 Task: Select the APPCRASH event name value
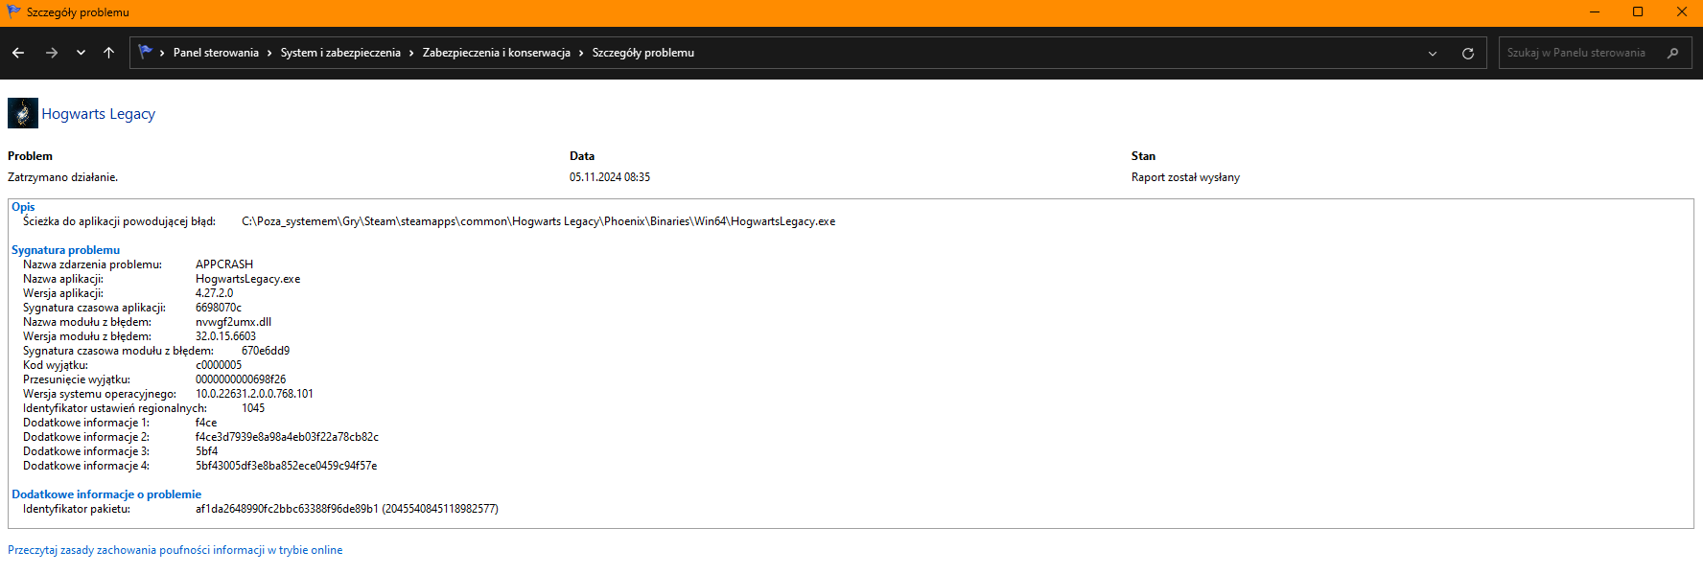[224, 264]
